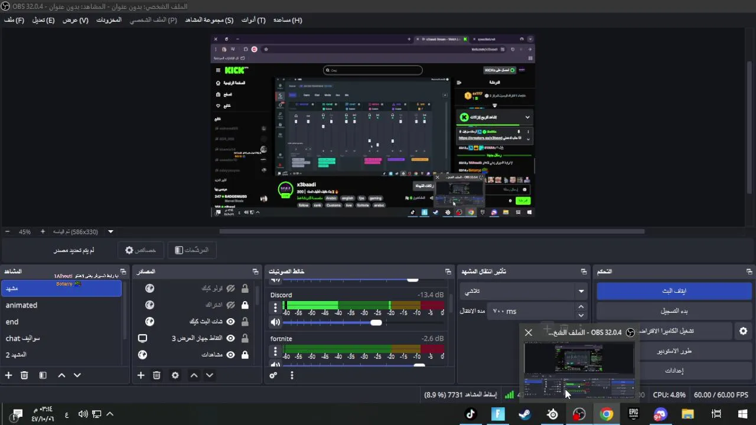Toggle lock on topmost source row

point(245,289)
